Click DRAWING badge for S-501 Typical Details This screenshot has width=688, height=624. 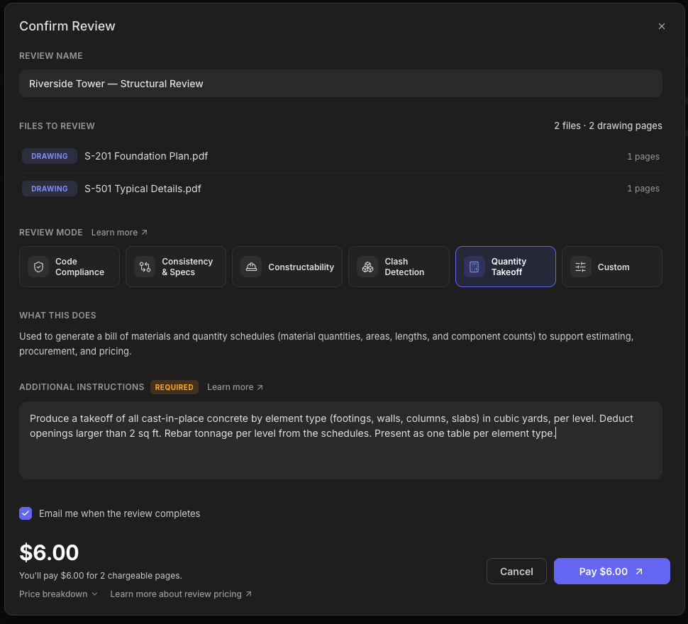pyautogui.click(x=50, y=189)
